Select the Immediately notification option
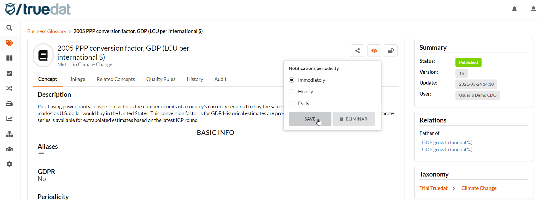540x200 pixels. click(x=292, y=80)
